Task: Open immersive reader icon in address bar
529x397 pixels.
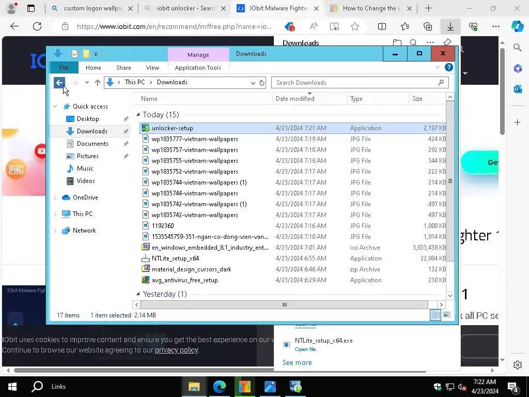Action: point(334,26)
